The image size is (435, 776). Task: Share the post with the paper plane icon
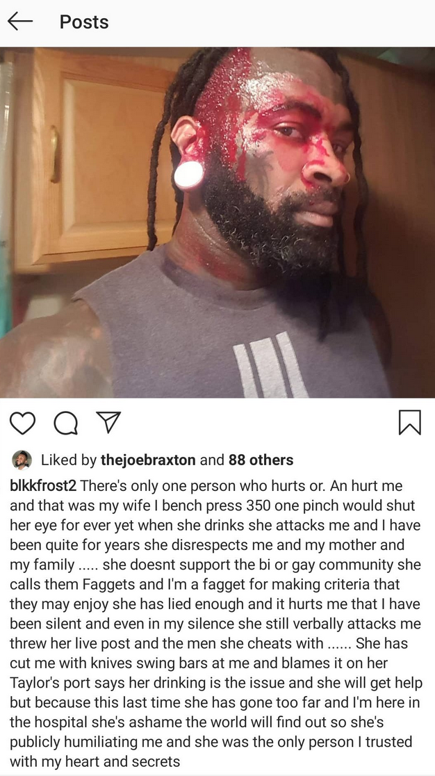[x=108, y=422]
